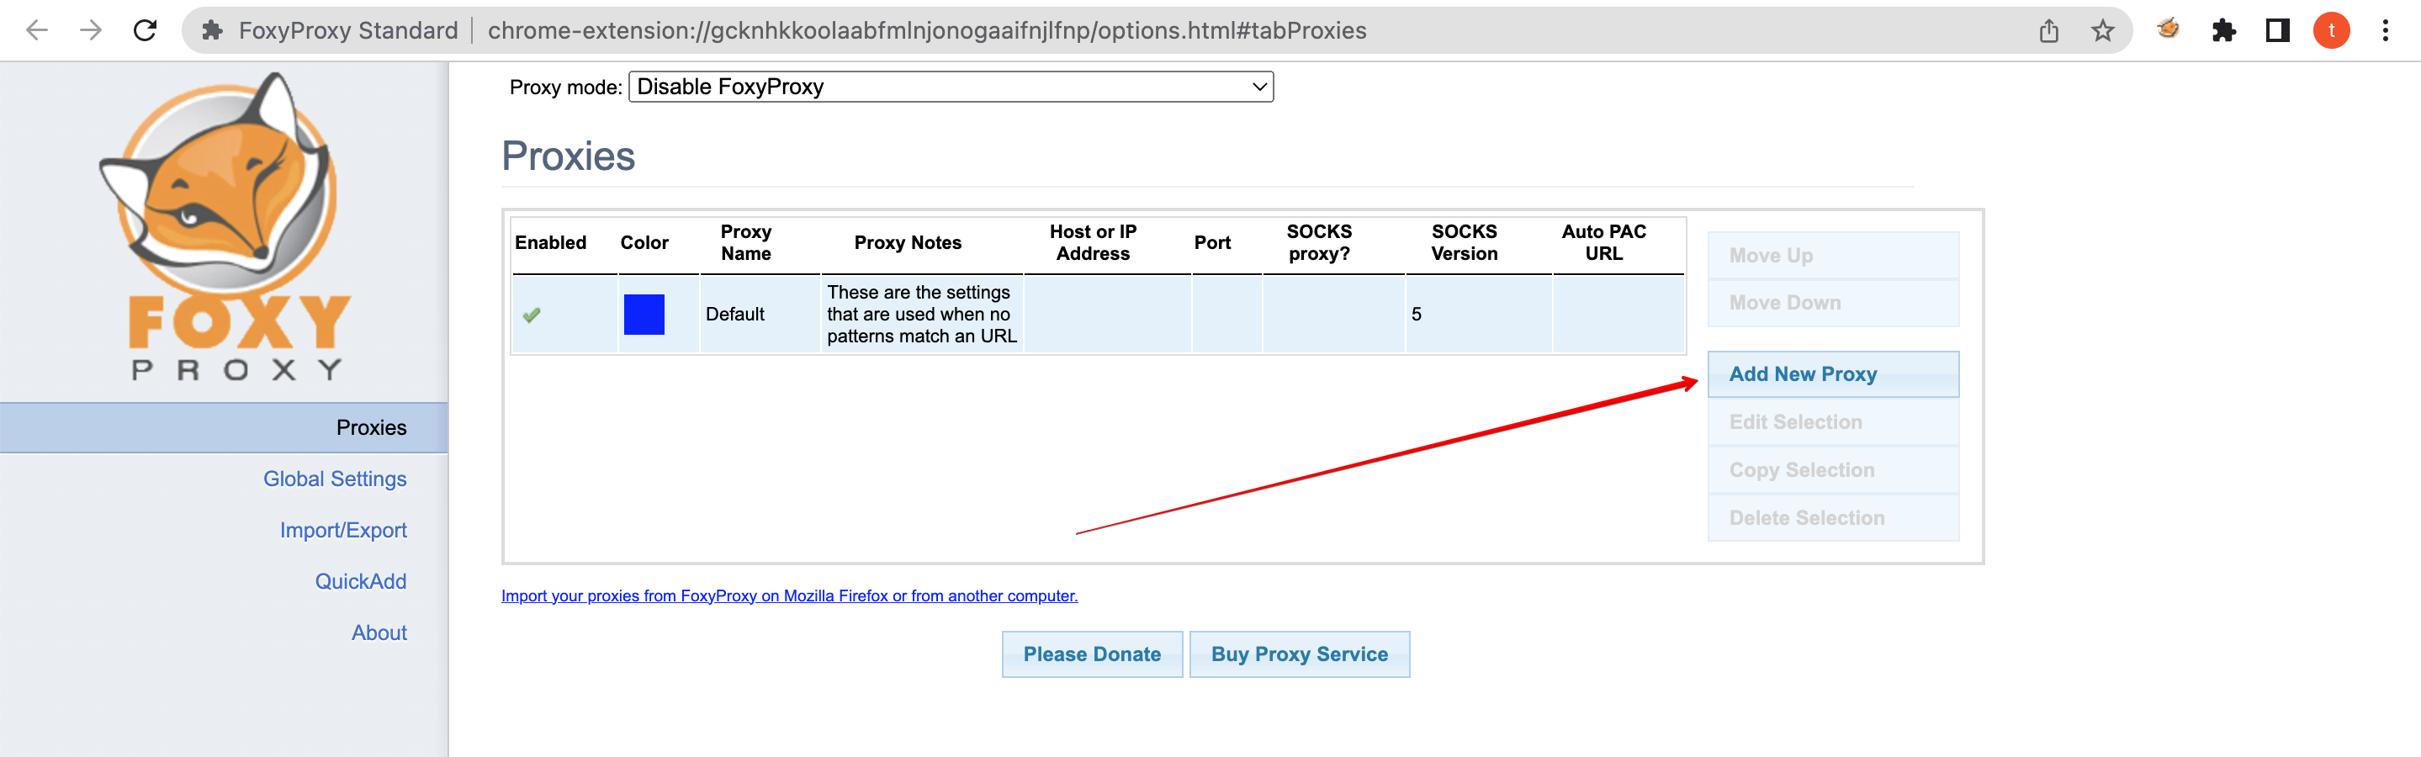
Task: Open the FoxyProxy extension toolbar icon
Action: pos(2168,30)
